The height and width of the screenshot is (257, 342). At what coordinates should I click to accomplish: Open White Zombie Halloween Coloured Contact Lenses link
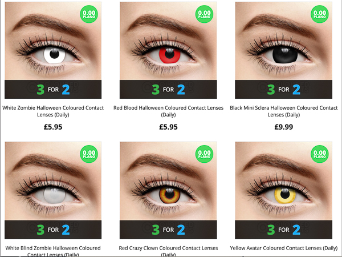[53, 111]
